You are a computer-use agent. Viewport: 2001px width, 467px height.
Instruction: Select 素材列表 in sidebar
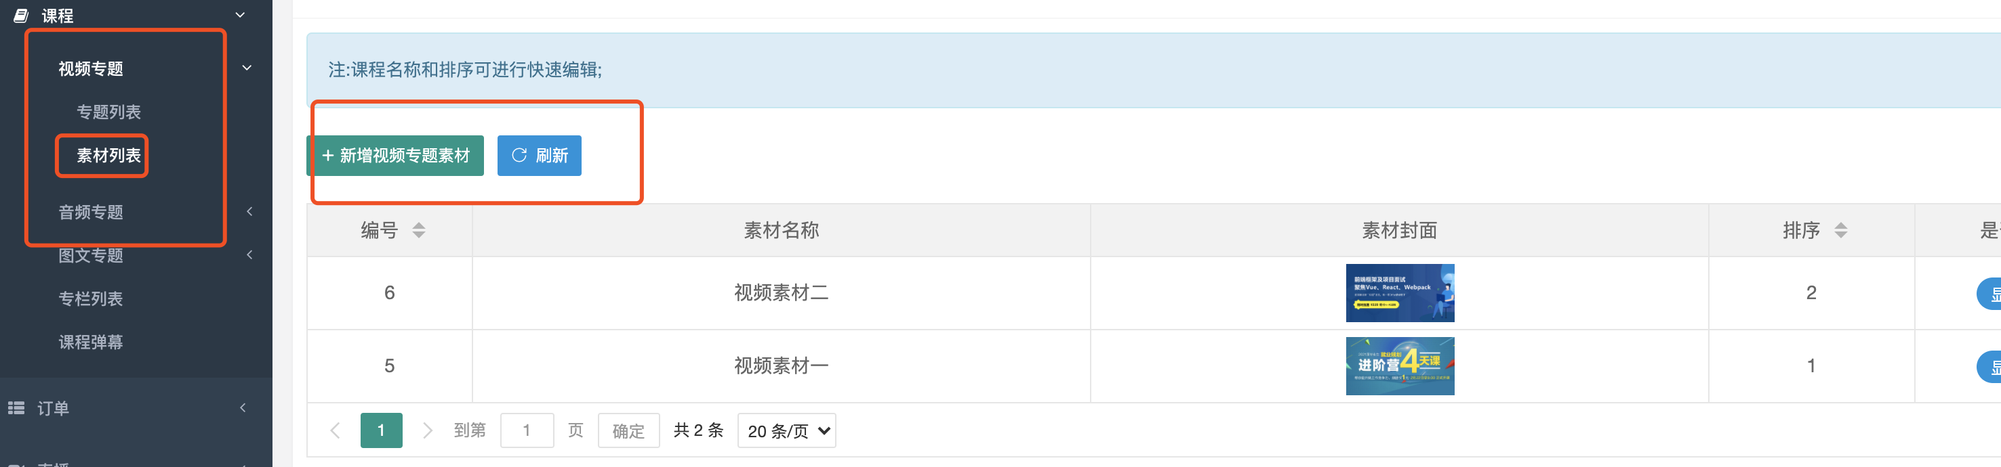tap(108, 155)
